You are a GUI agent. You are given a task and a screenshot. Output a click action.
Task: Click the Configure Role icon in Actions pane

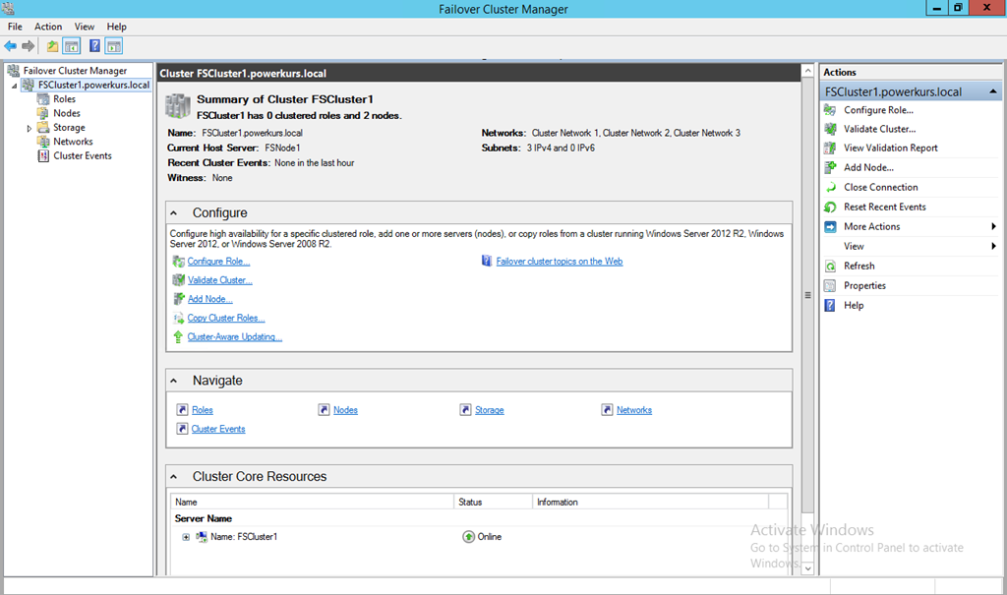(x=830, y=110)
